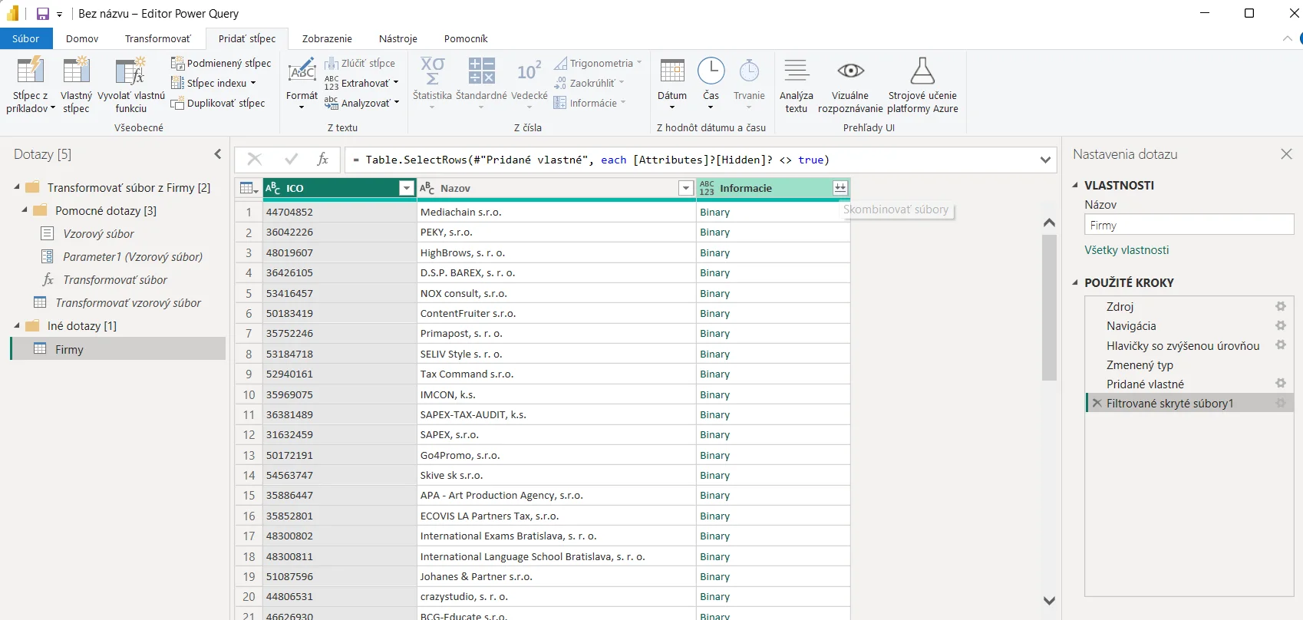Click Skombinovať súbory icon on Informacie
This screenshot has width=1303, height=620.
(840, 188)
